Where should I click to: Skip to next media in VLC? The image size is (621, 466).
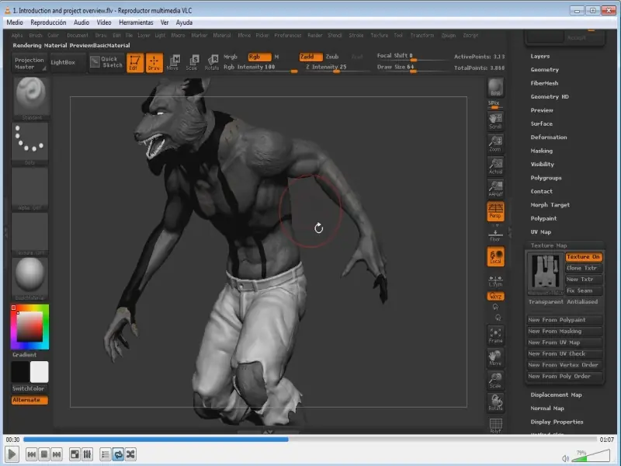[57, 454]
